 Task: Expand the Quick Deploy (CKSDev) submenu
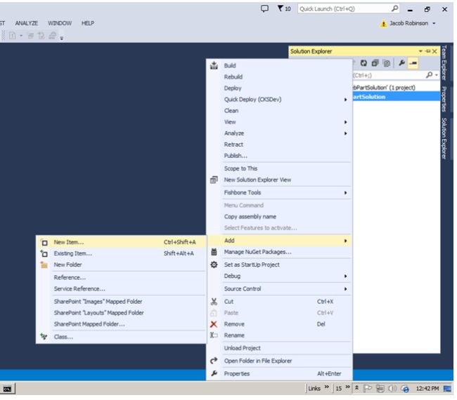(x=345, y=100)
